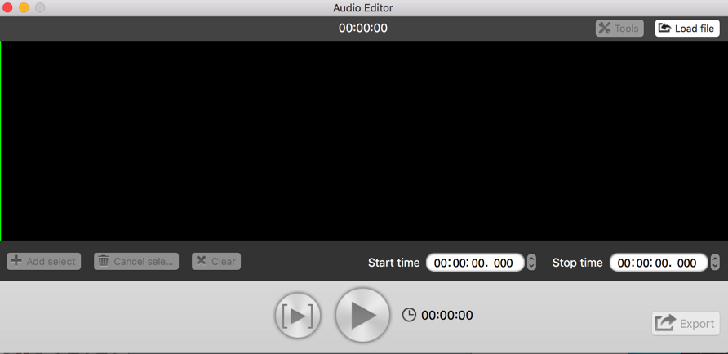Play only the selection with bracketed play
The width and height of the screenshot is (728, 354).
(298, 316)
